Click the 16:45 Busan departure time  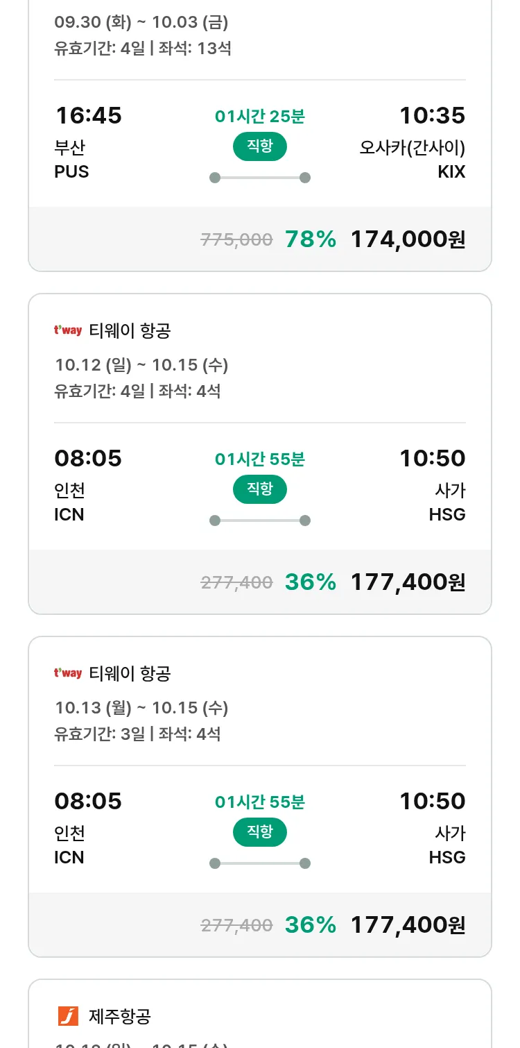point(88,115)
